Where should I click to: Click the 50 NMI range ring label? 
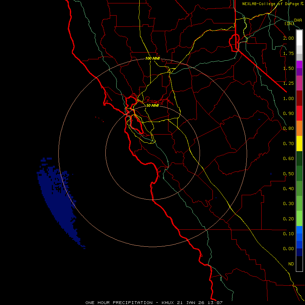(x=152, y=105)
